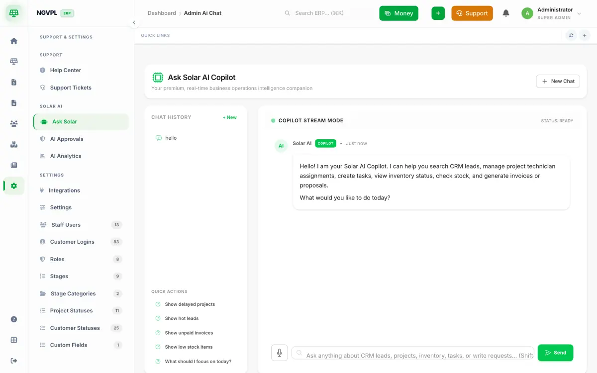The width and height of the screenshot is (597, 373).
Task: Click the New Chat button
Action: coord(558,81)
